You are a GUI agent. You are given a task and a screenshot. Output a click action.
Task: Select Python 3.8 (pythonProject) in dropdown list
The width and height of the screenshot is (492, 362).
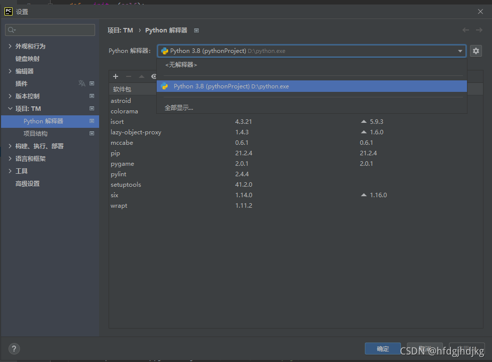coord(312,86)
